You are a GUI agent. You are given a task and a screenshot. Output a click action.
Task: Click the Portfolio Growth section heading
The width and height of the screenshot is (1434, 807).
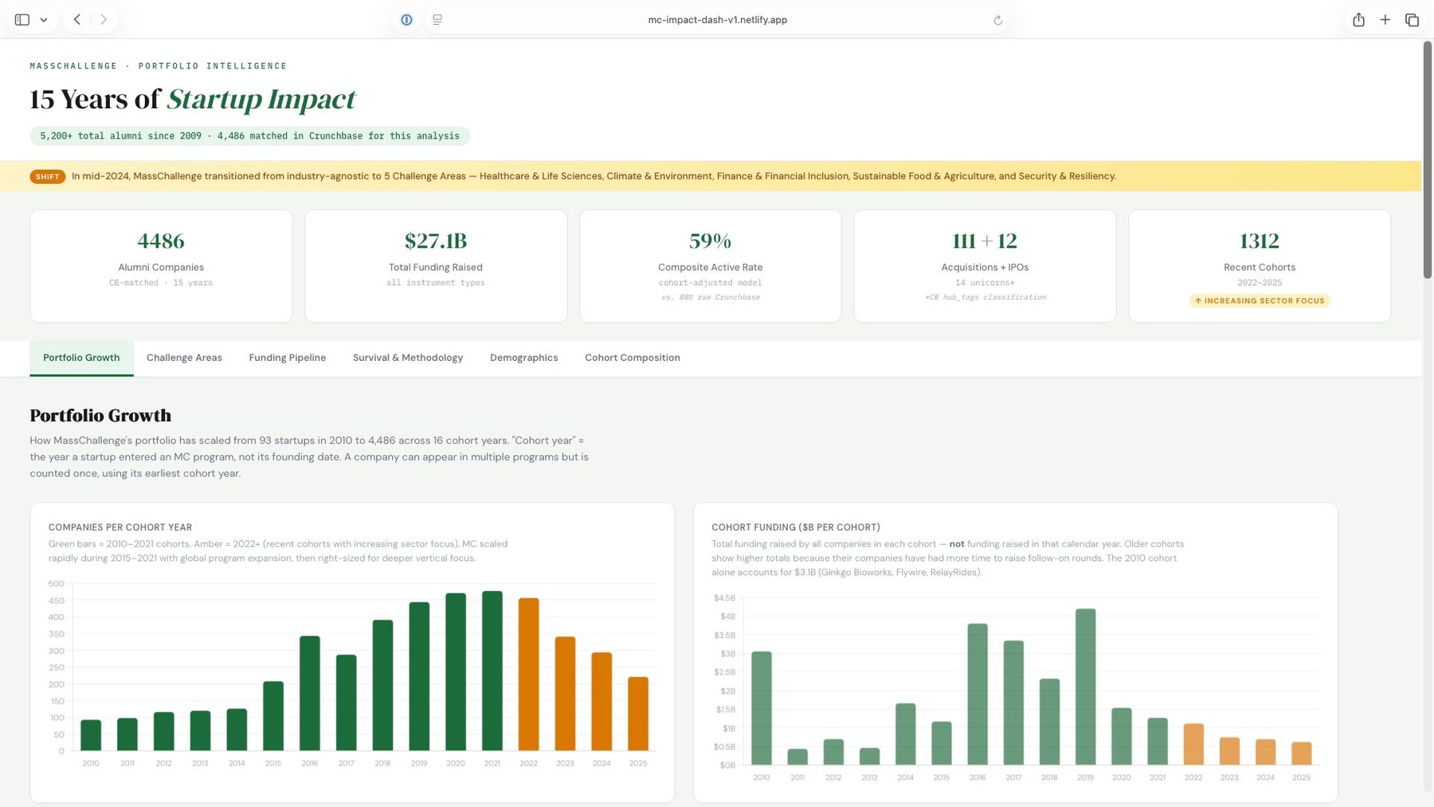(100, 415)
